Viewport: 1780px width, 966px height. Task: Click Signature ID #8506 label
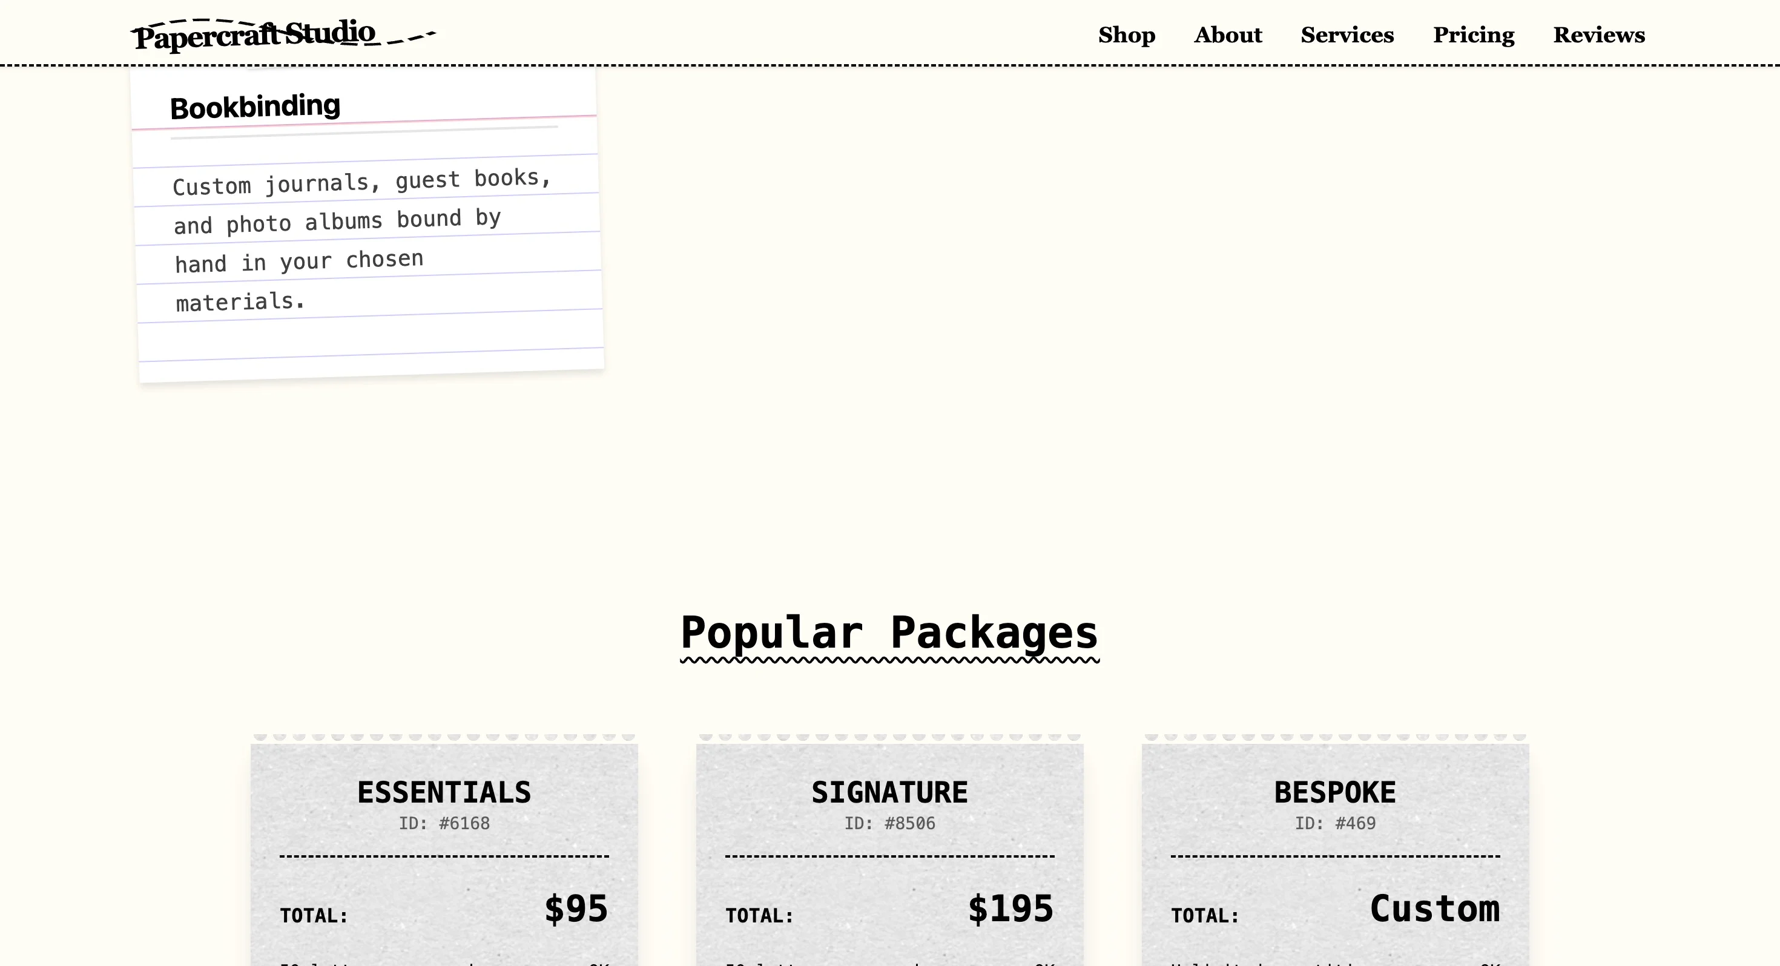(x=889, y=824)
